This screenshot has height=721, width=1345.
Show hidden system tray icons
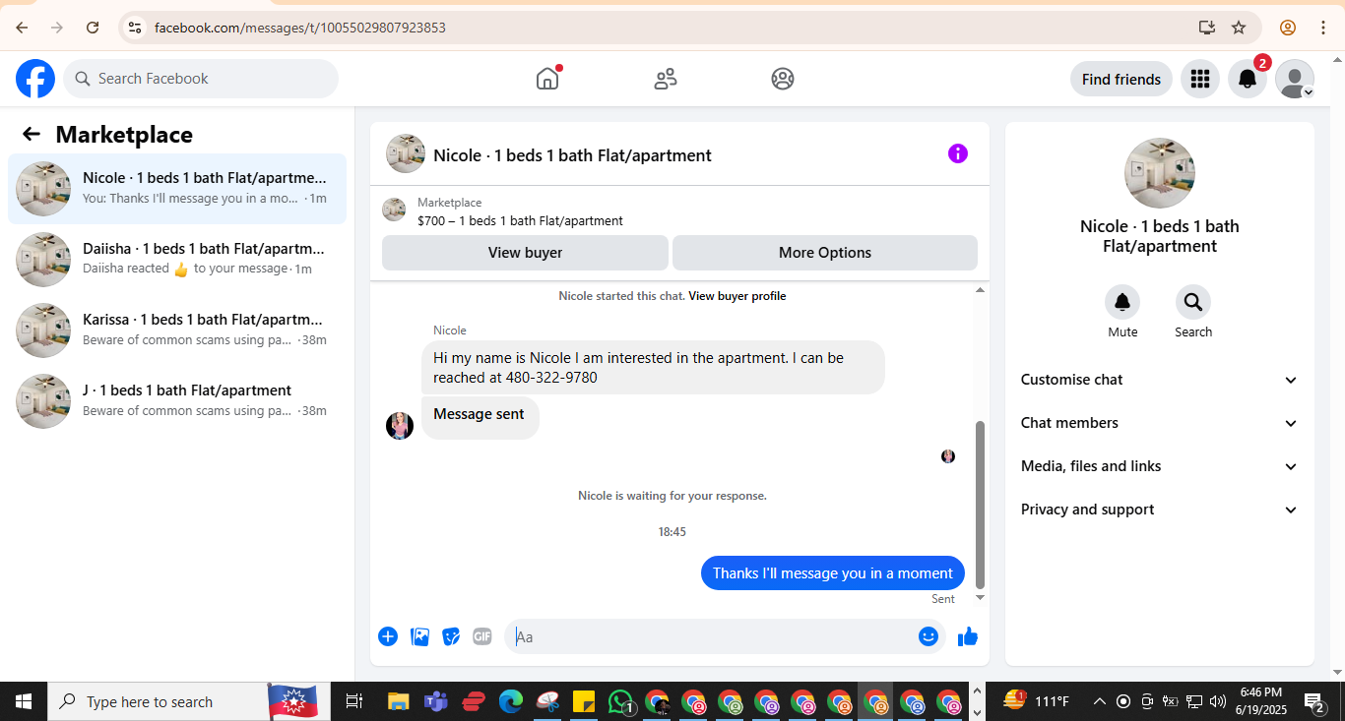pyautogui.click(x=1100, y=701)
